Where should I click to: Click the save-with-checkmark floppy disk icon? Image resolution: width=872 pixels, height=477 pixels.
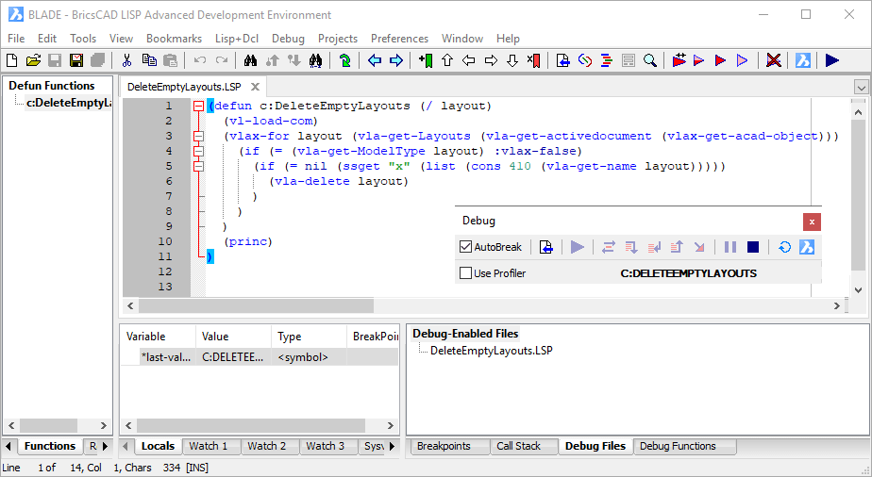click(76, 60)
